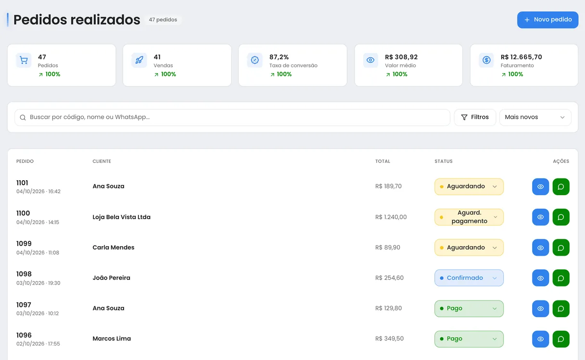
Task: Open Aguard. pagamento status for order 1100
Action: click(x=469, y=217)
